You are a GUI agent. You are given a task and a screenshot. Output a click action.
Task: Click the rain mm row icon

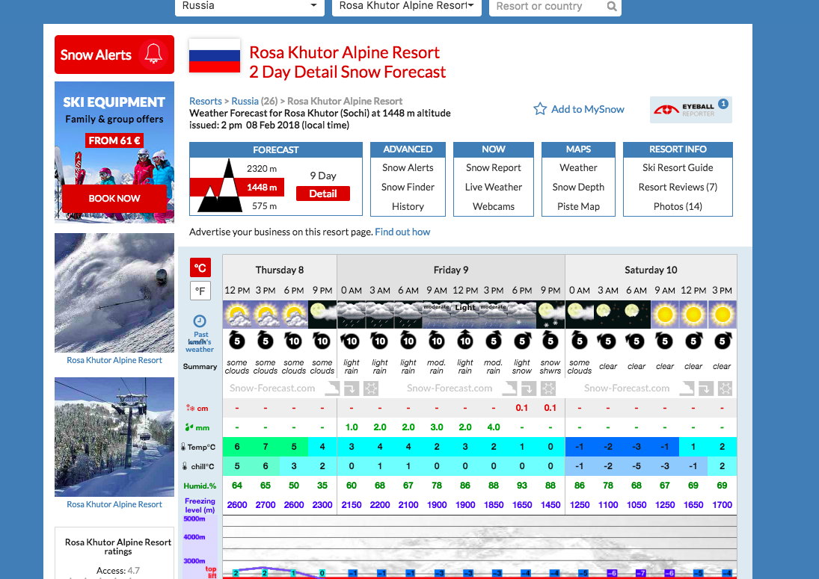(x=189, y=427)
